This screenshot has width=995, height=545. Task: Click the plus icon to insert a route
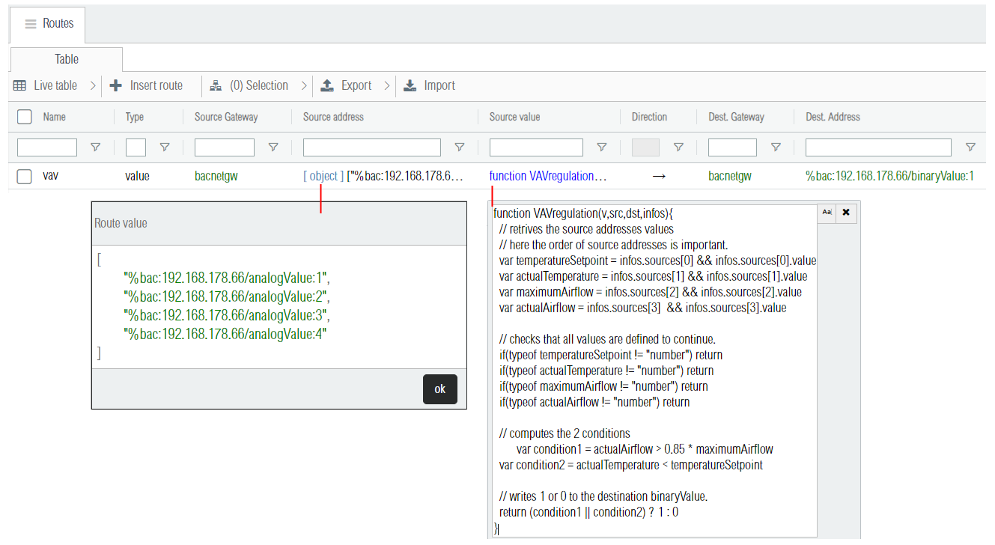pyautogui.click(x=115, y=85)
